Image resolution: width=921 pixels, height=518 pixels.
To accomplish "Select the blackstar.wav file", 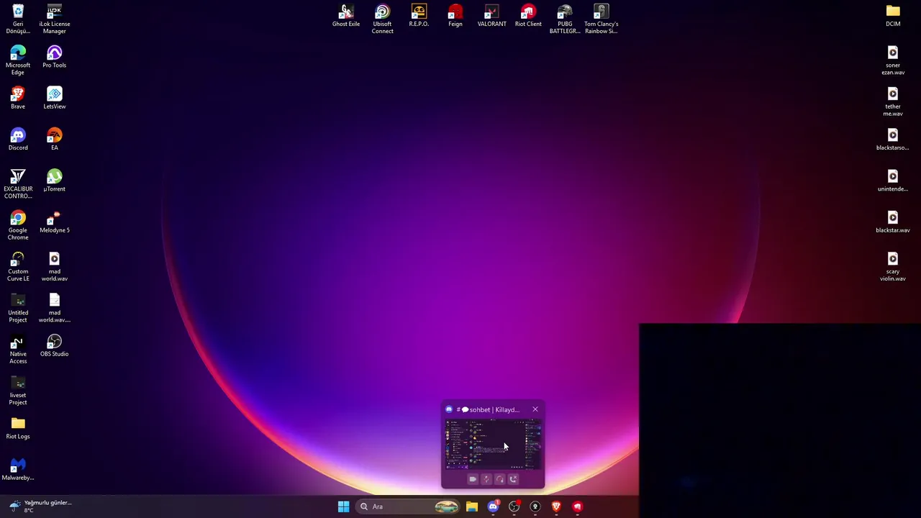I will (893, 222).
